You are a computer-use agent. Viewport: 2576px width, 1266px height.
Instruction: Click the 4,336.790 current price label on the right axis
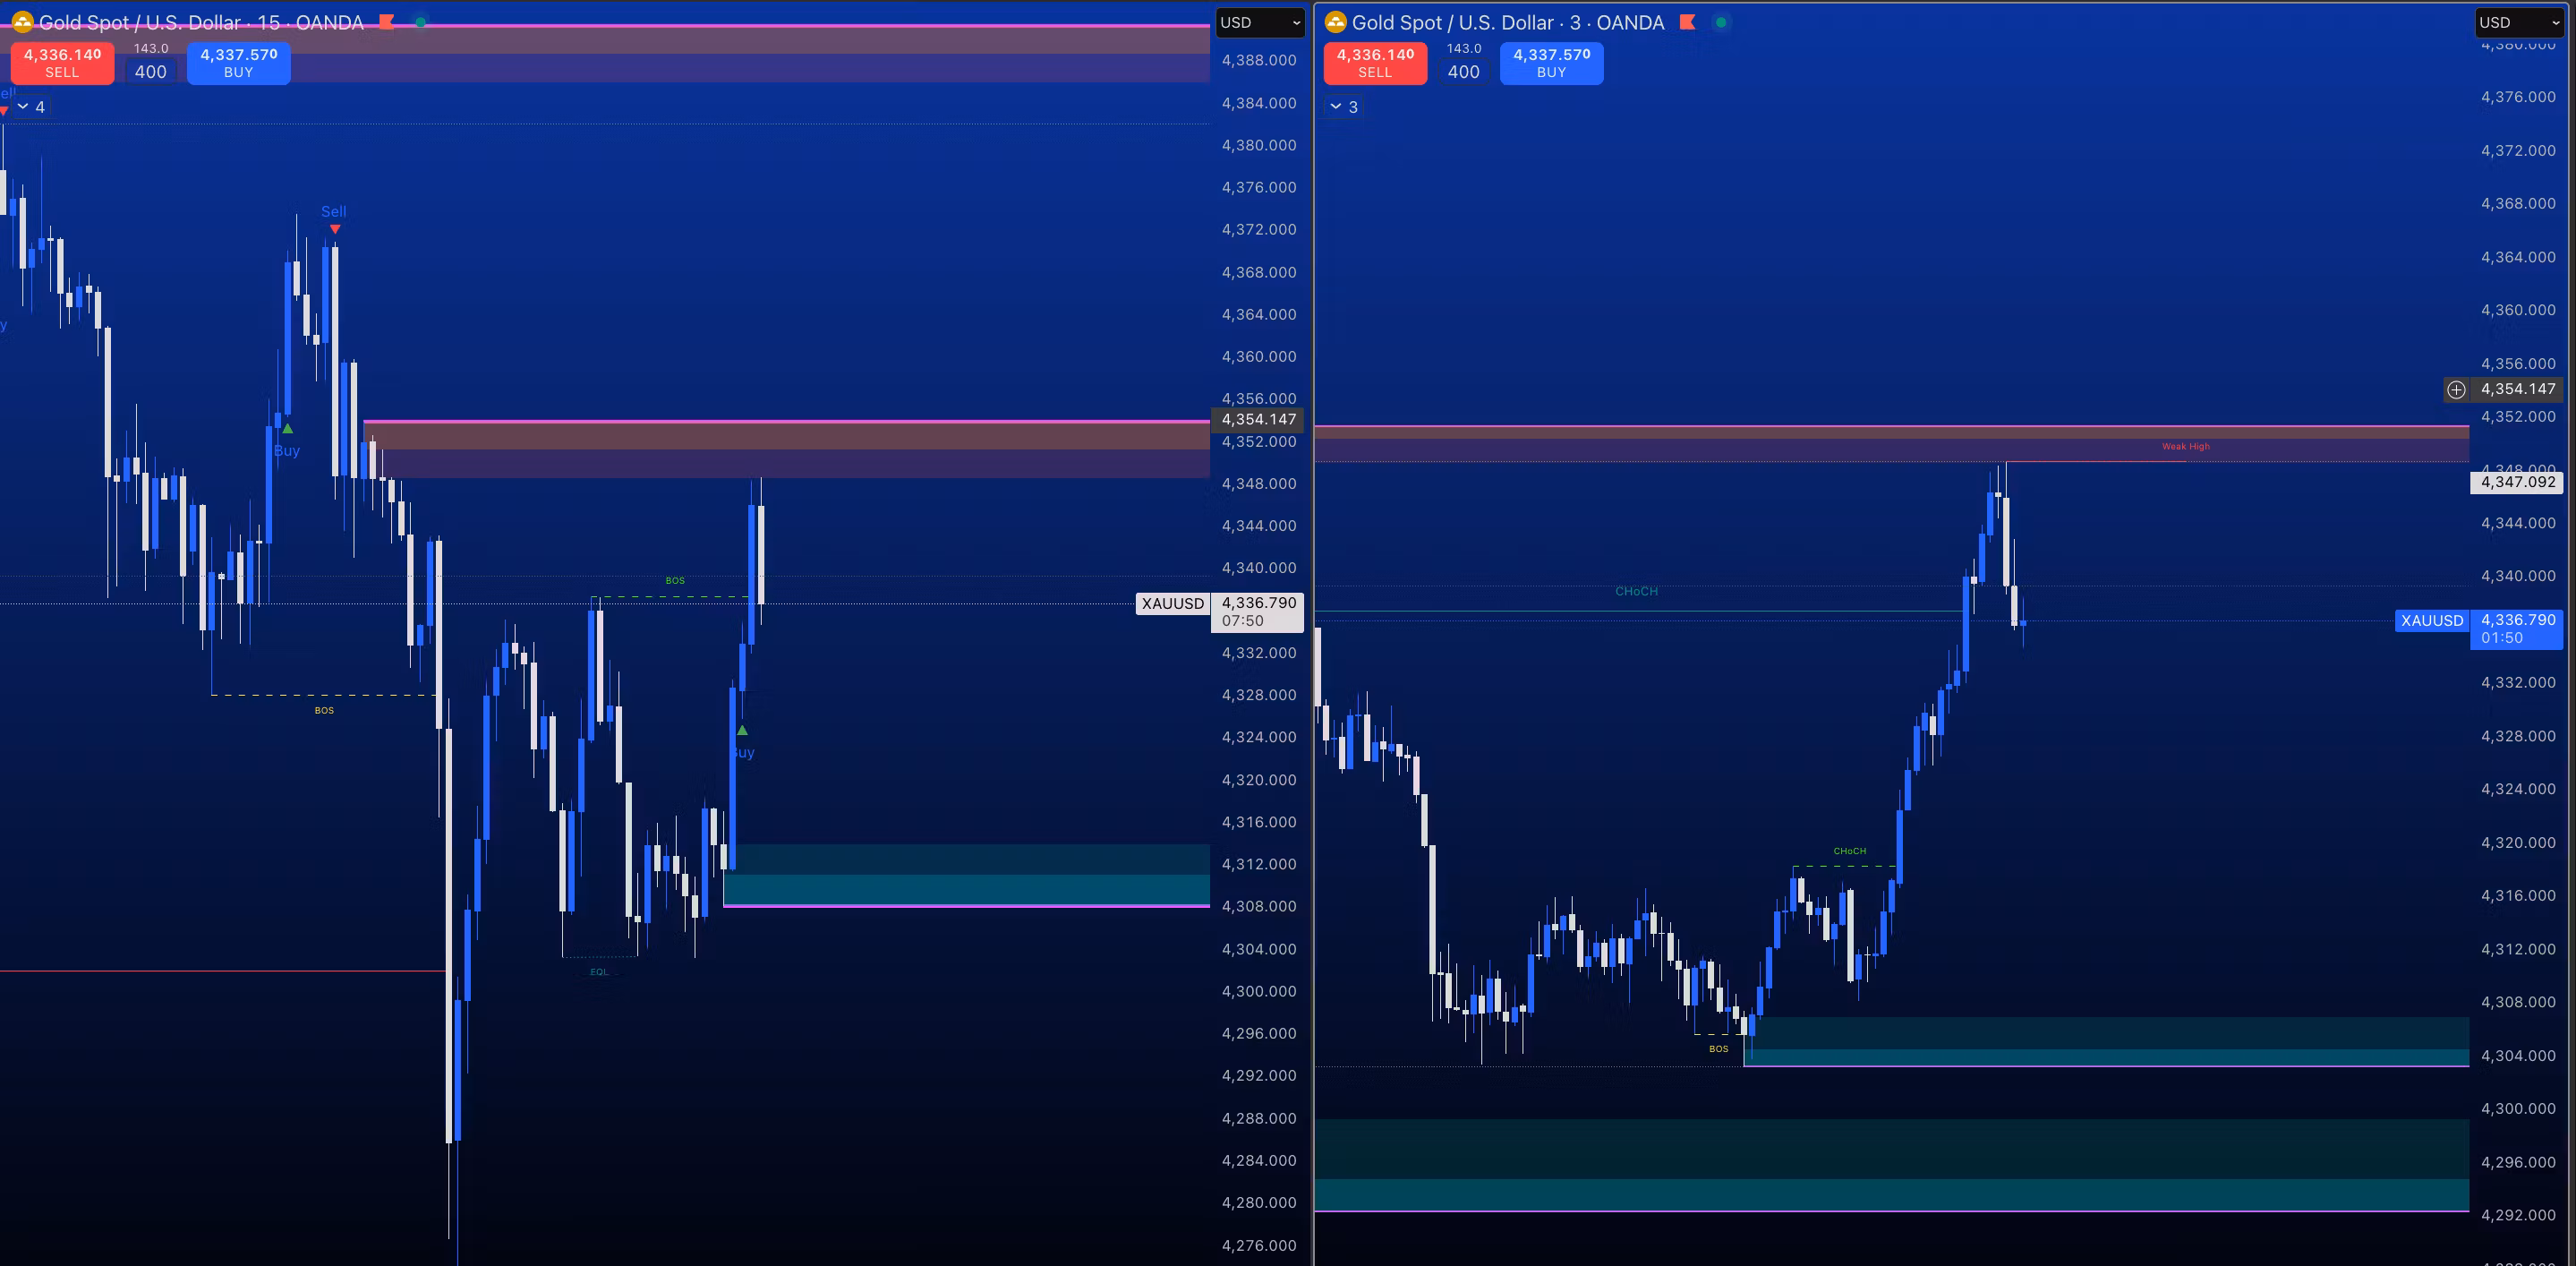2517,619
